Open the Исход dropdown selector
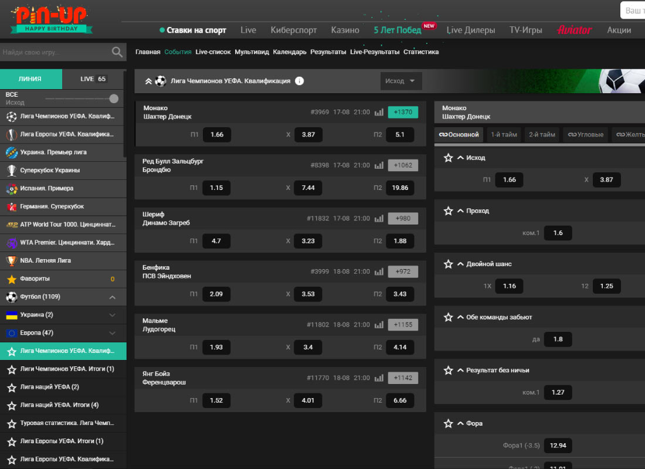Image resolution: width=645 pixels, height=469 pixels. click(x=400, y=81)
